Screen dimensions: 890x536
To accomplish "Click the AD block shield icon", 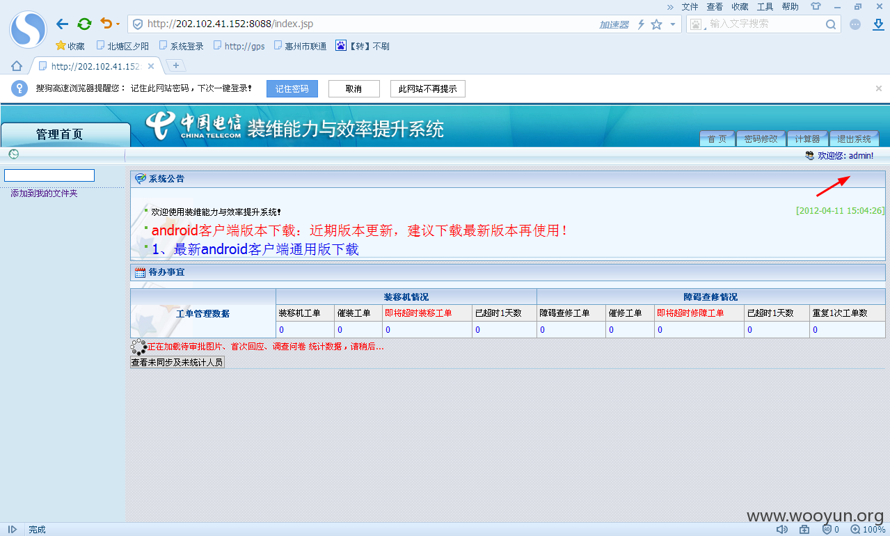I will click(x=827, y=530).
